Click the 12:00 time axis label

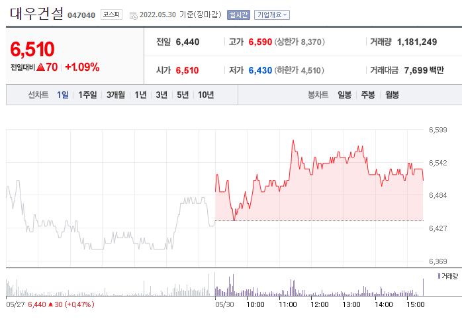pyautogui.click(x=320, y=304)
